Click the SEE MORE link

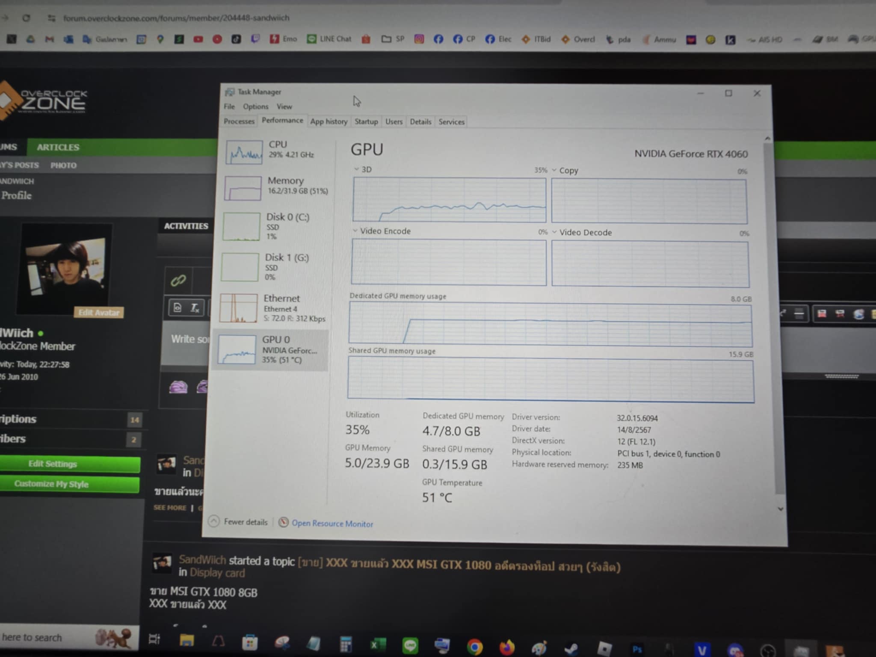pyautogui.click(x=170, y=508)
